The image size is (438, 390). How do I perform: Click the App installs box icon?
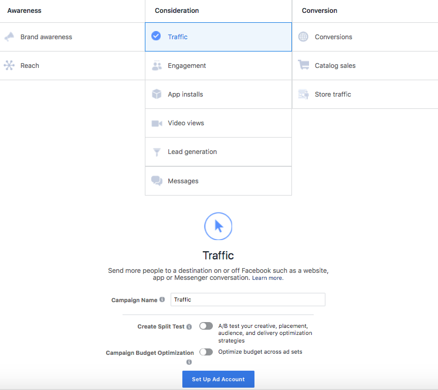(157, 94)
